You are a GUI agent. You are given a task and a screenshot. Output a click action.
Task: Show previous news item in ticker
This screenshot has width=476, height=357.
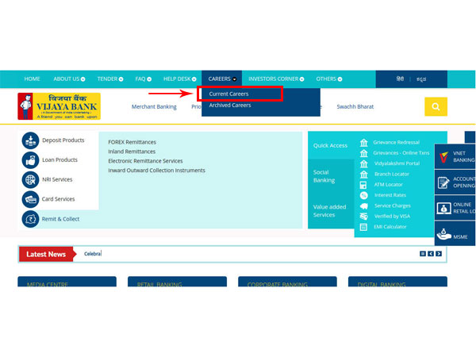coord(431,254)
